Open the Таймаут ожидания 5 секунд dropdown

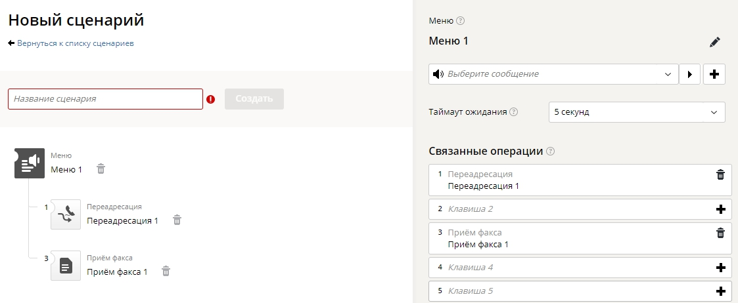[x=637, y=112]
